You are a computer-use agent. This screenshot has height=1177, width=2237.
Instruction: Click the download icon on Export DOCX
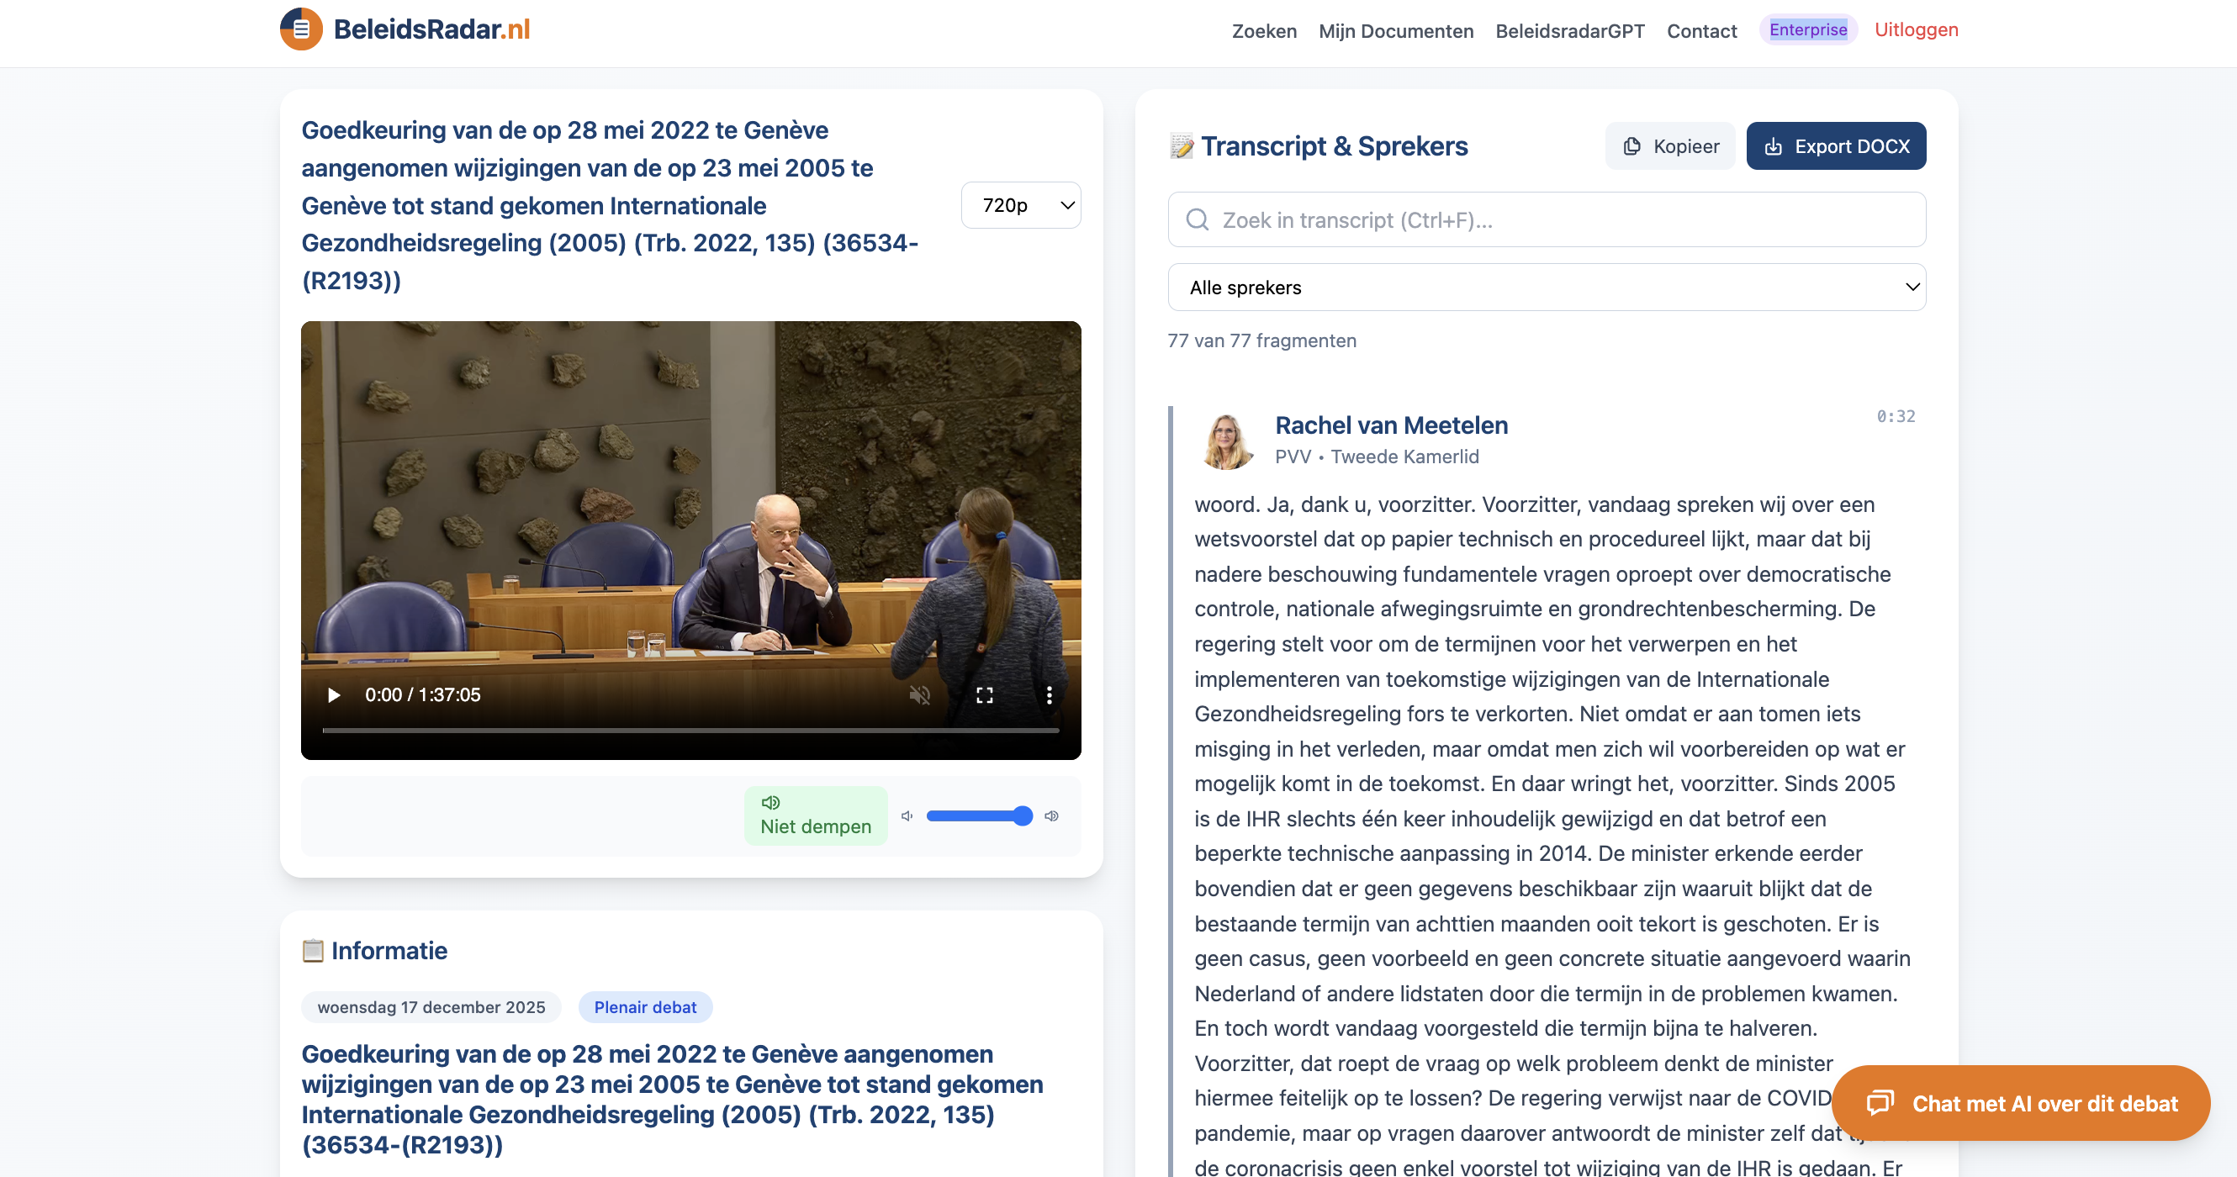(1774, 145)
